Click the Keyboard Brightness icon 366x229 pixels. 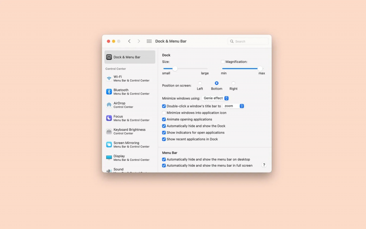point(109,131)
